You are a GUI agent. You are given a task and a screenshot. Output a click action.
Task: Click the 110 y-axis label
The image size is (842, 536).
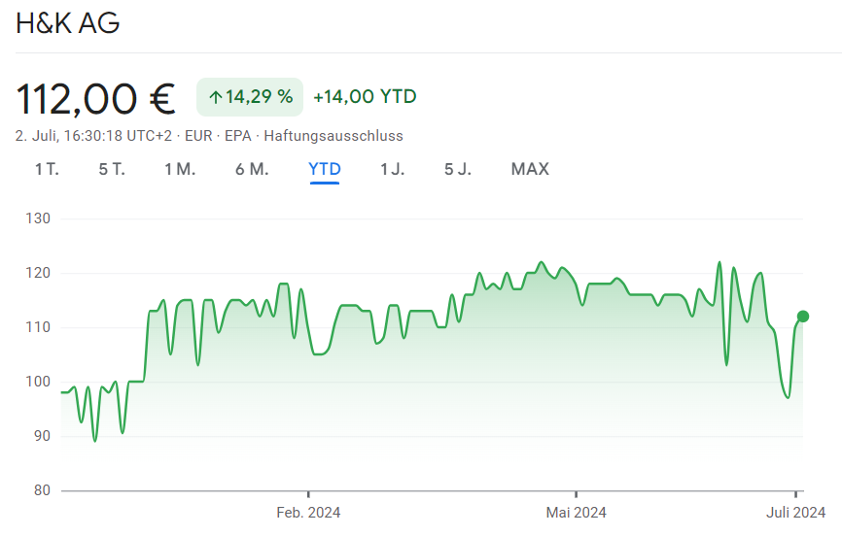(x=38, y=327)
